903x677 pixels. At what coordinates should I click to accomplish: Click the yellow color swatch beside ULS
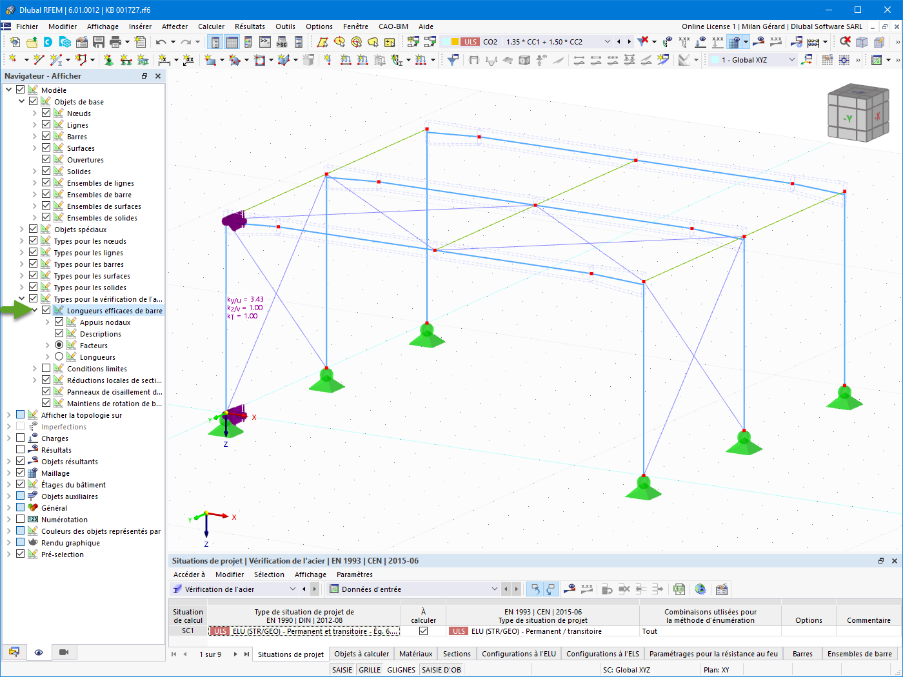click(x=455, y=42)
